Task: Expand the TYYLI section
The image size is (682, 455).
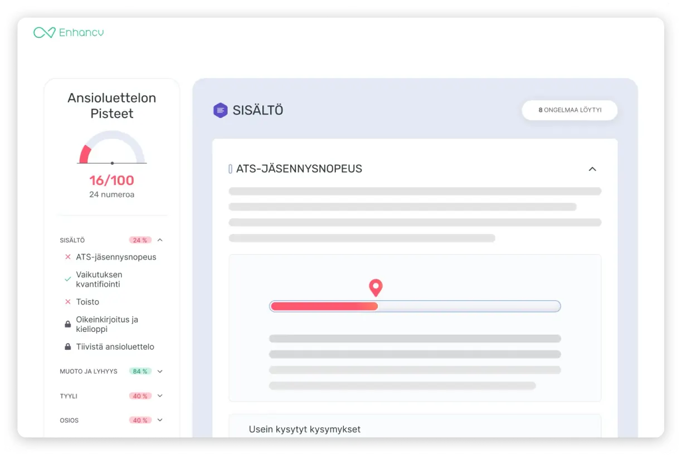Action: [160, 396]
